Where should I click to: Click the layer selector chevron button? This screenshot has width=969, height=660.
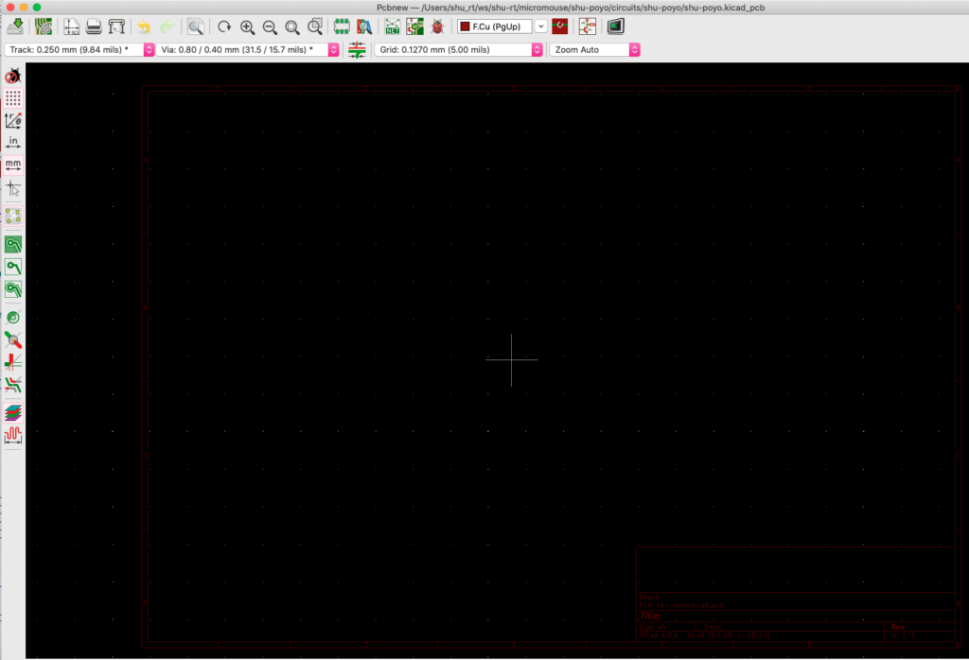(540, 26)
